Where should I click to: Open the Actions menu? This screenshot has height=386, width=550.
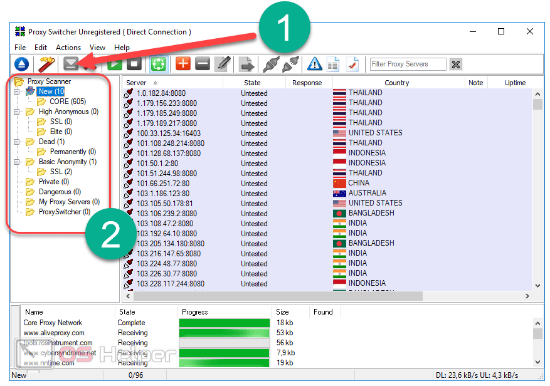(68, 48)
